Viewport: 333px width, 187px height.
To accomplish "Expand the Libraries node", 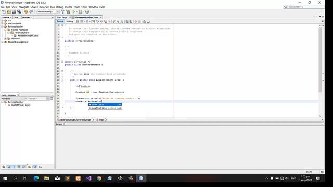I will 5,39.
